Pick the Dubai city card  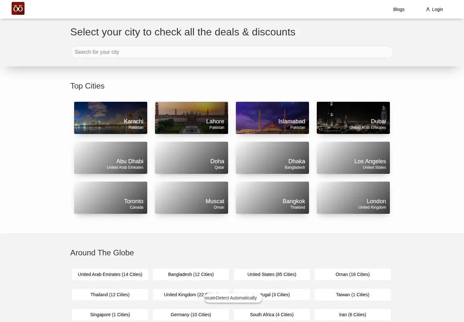353,118
